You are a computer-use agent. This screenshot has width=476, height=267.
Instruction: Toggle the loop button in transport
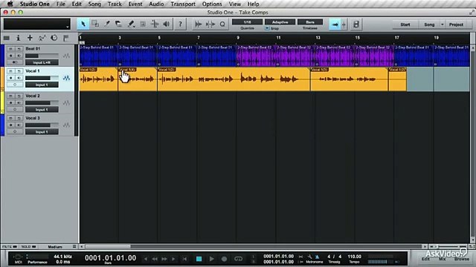[238, 259]
